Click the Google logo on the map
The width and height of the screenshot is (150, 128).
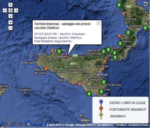click(x=9, y=124)
